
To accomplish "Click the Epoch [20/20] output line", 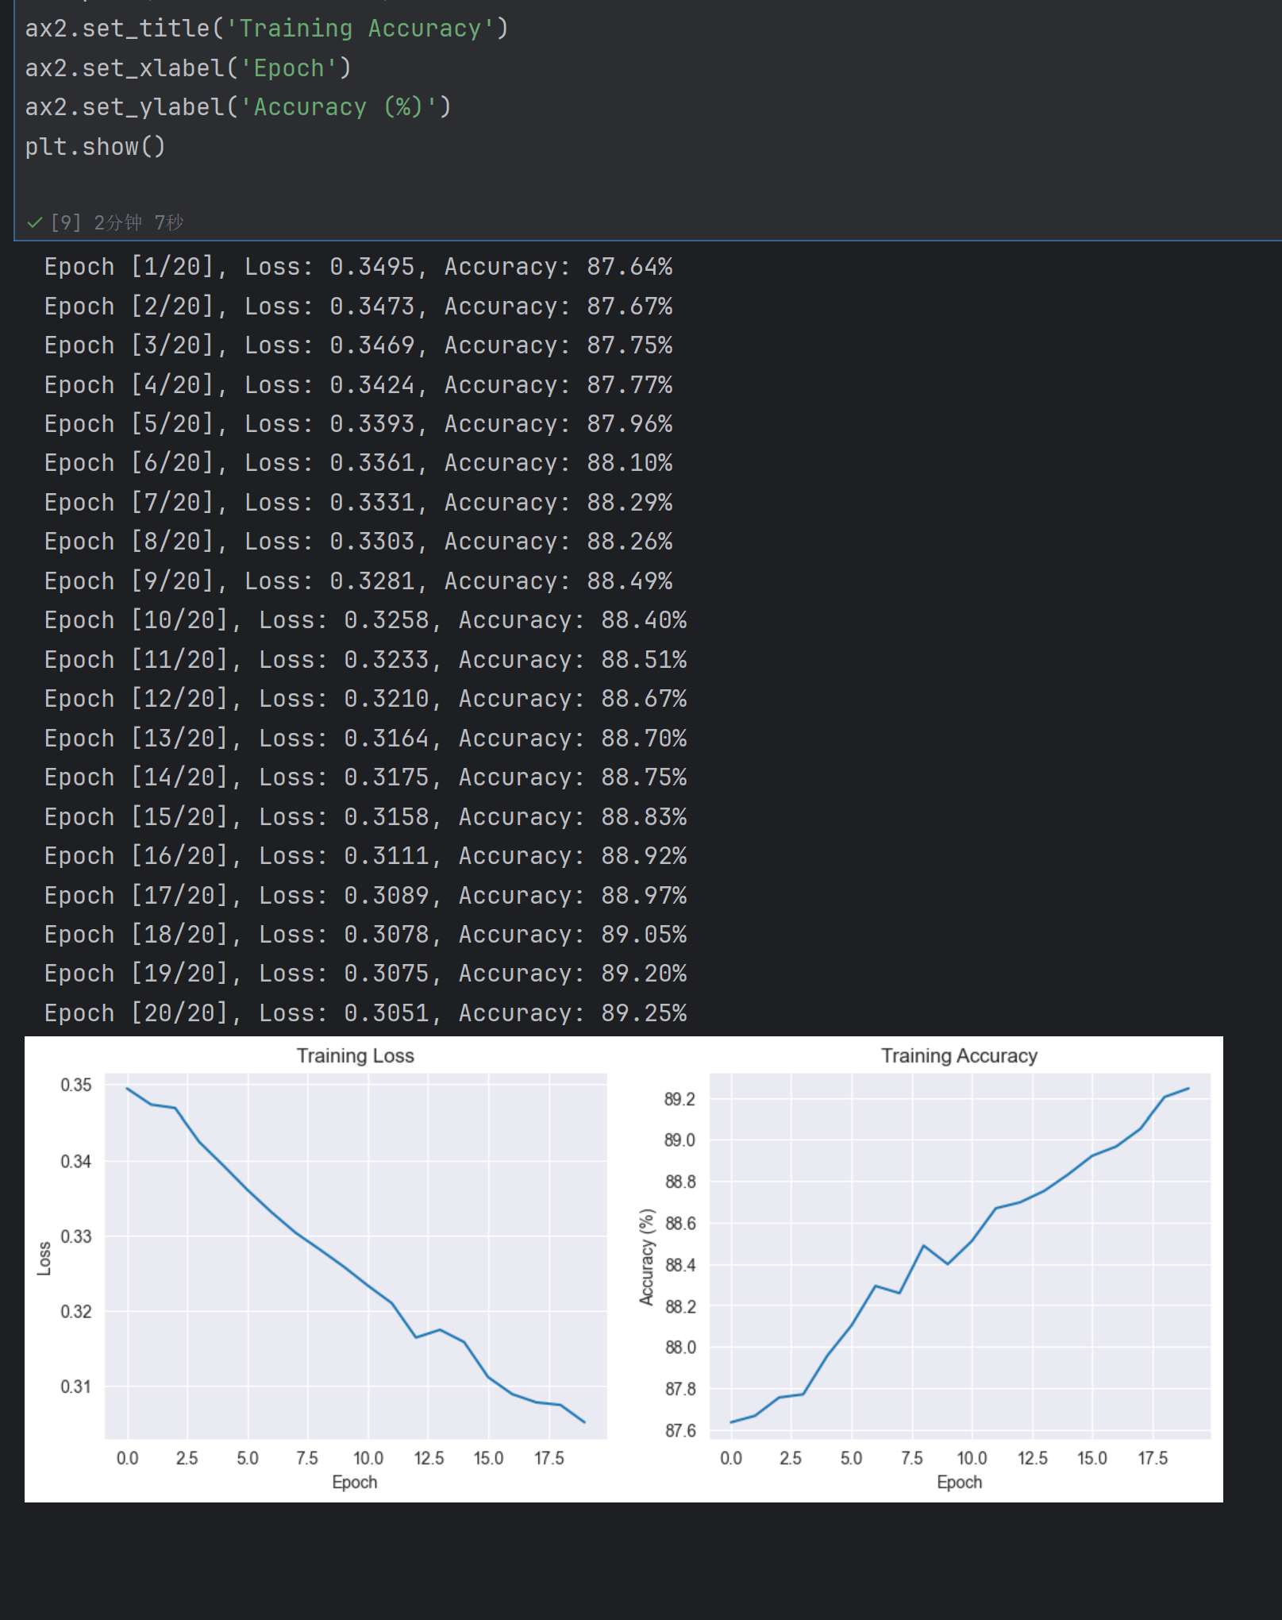I will coord(365,1013).
